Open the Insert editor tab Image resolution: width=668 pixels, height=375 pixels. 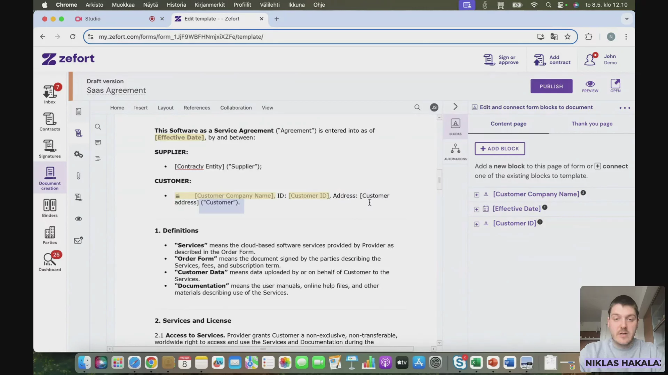141,108
